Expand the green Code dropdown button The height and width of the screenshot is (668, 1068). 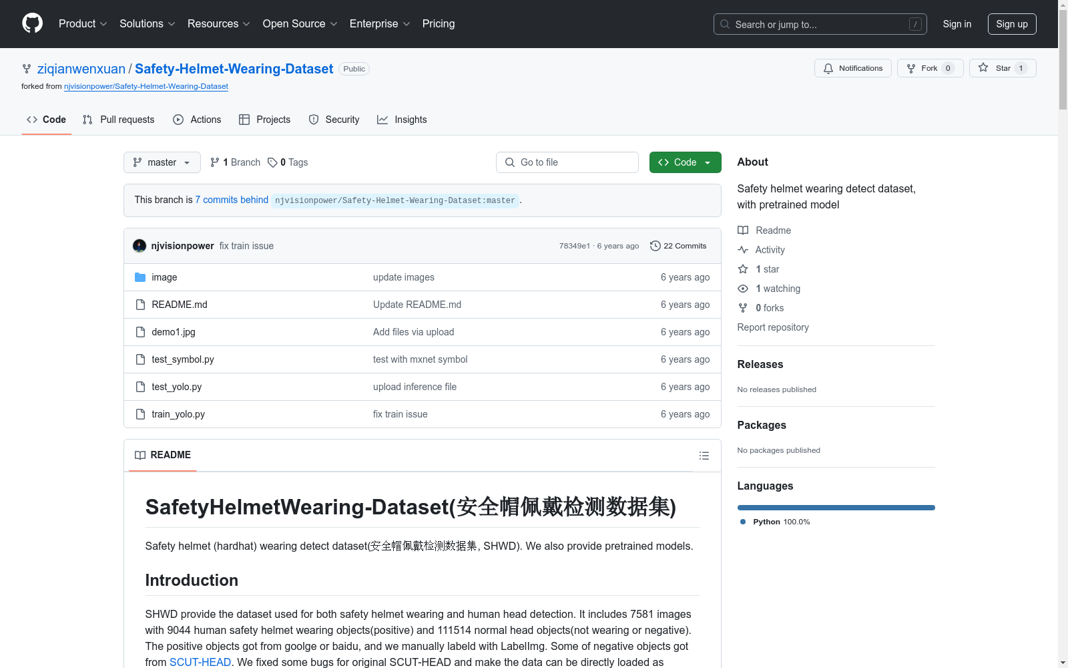click(685, 162)
